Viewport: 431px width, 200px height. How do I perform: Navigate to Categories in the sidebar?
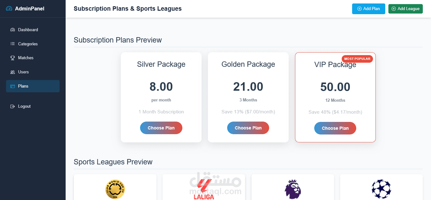click(28, 44)
